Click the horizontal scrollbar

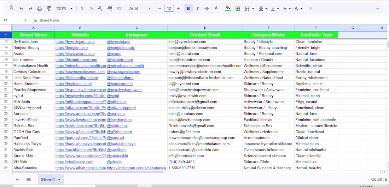(88, 172)
